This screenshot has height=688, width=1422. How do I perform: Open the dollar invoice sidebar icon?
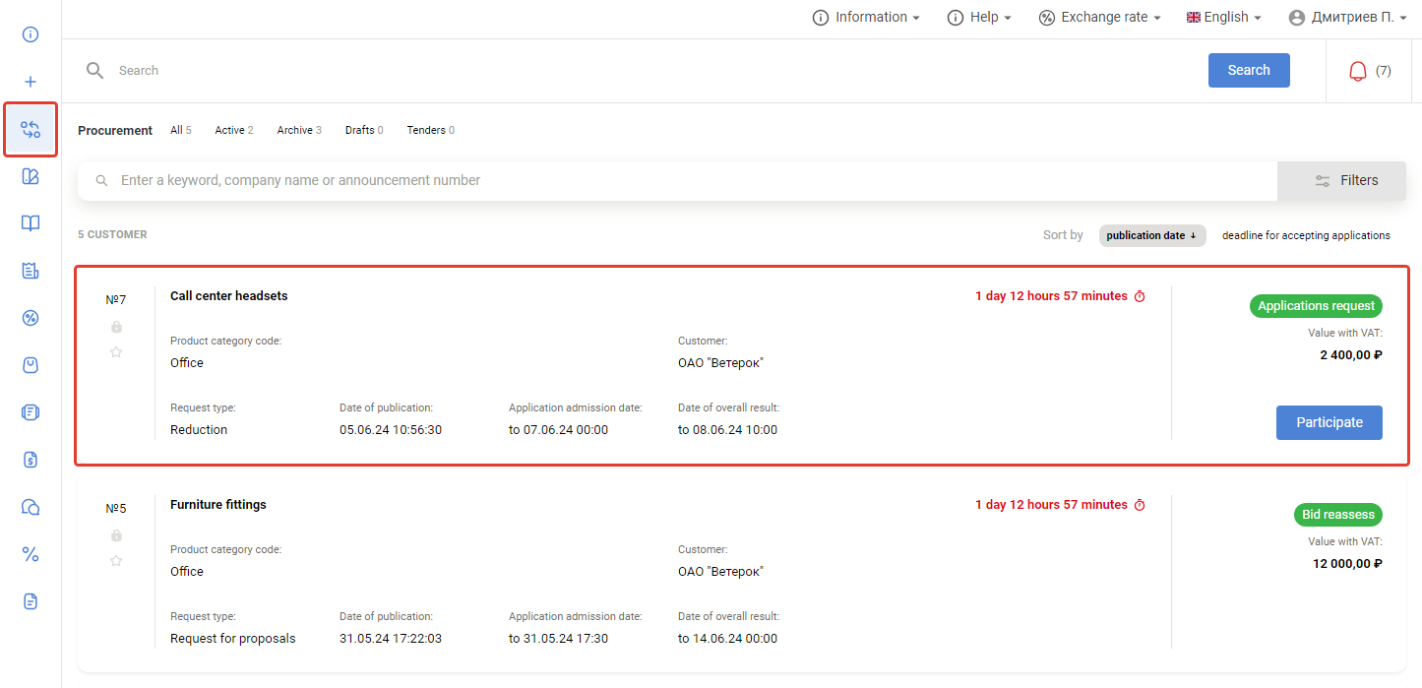(31, 460)
